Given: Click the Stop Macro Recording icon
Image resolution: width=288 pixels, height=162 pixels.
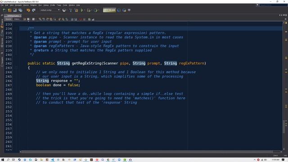Looking at the screenshot, I should 84,19.
